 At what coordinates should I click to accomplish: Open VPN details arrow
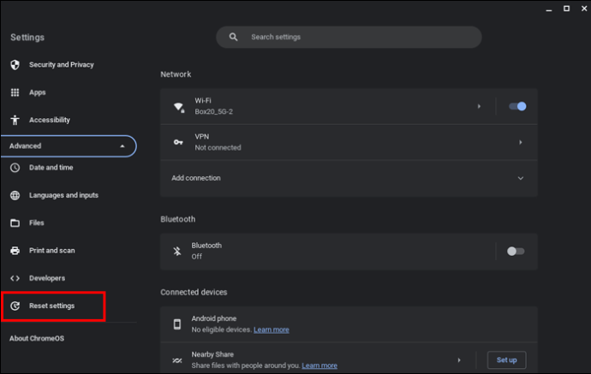point(520,142)
